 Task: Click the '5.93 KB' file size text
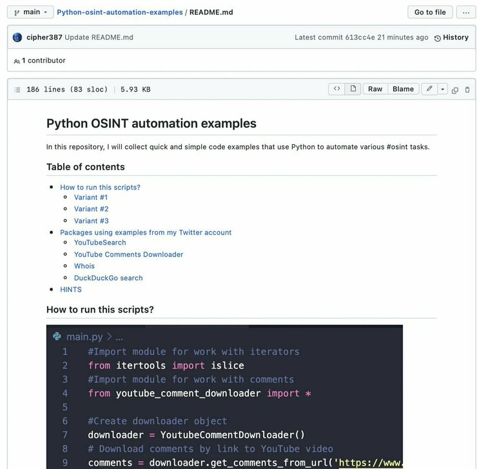[135, 90]
